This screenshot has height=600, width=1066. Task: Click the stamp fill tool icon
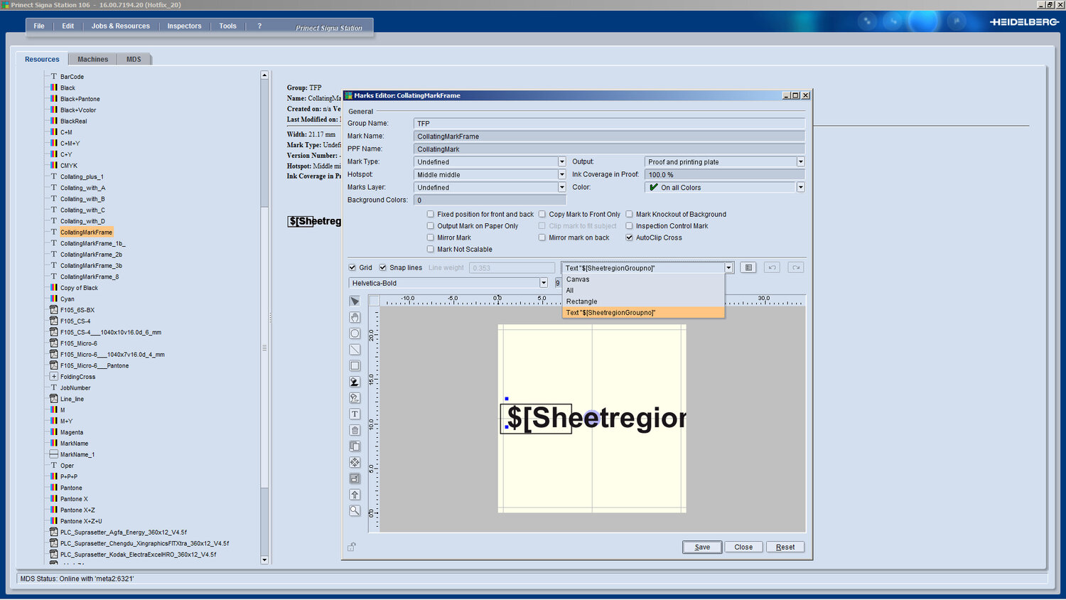pos(355,382)
